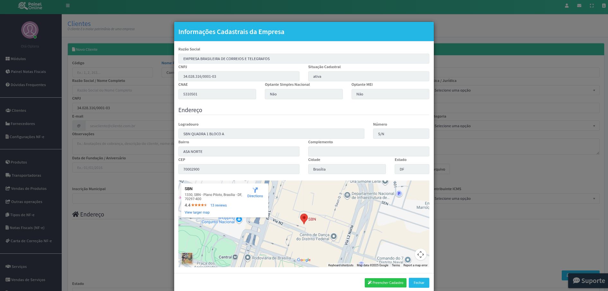Open View larger map link
The image size is (608, 291).
pos(197,212)
